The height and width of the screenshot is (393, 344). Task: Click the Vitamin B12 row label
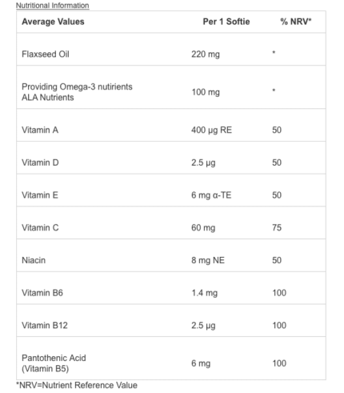(45, 325)
